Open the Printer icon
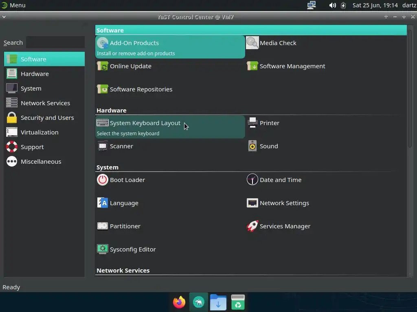This screenshot has height=312, width=417. pyautogui.click(x=252, y=123)
